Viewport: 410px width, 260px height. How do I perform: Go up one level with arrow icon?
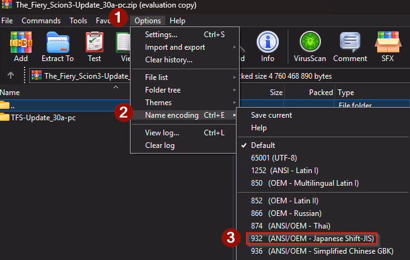[11, 76]
